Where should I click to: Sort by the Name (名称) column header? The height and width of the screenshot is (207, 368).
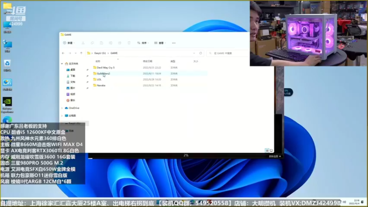point(98,61)
